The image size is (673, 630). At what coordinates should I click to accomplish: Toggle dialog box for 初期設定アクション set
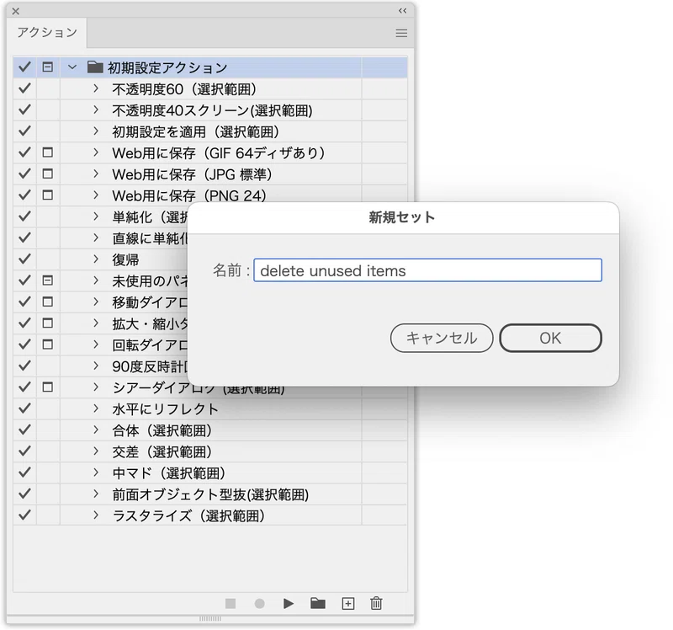(48, 67)
